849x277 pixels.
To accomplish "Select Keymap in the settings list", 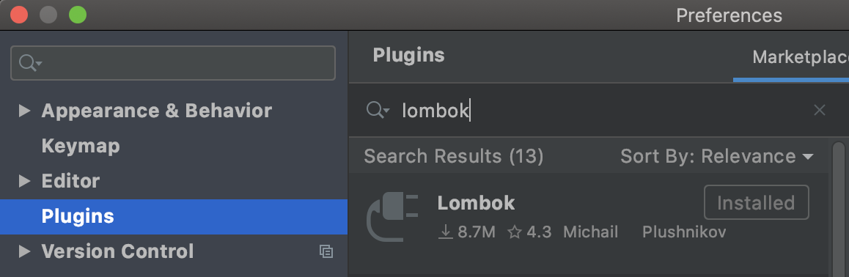I will (81, 146).
